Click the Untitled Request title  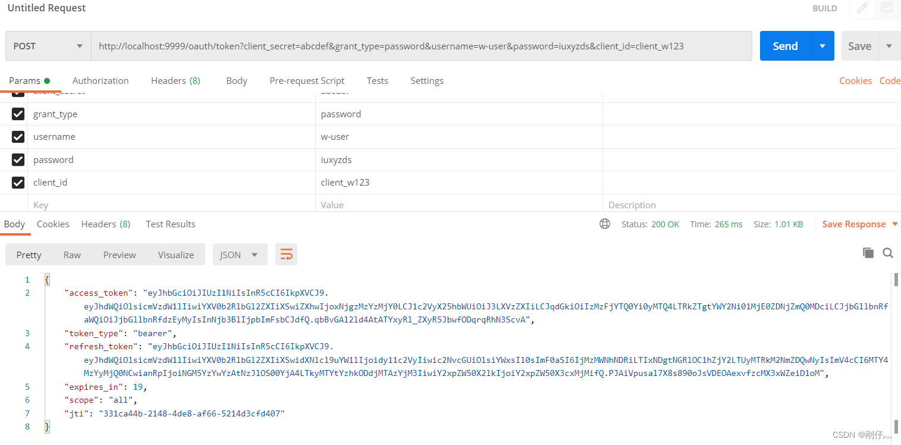[46, 8]
